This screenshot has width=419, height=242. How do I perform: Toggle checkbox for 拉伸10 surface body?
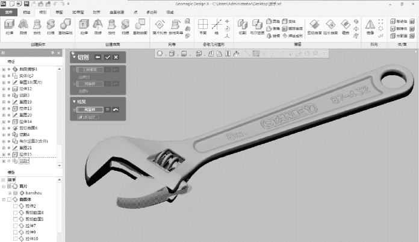tap(15, 238)
